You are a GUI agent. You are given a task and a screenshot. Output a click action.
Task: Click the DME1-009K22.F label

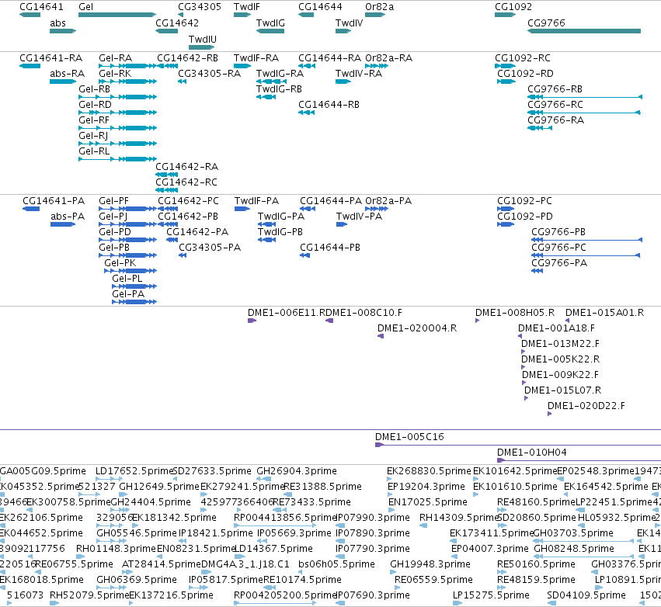tap(560, 374)
